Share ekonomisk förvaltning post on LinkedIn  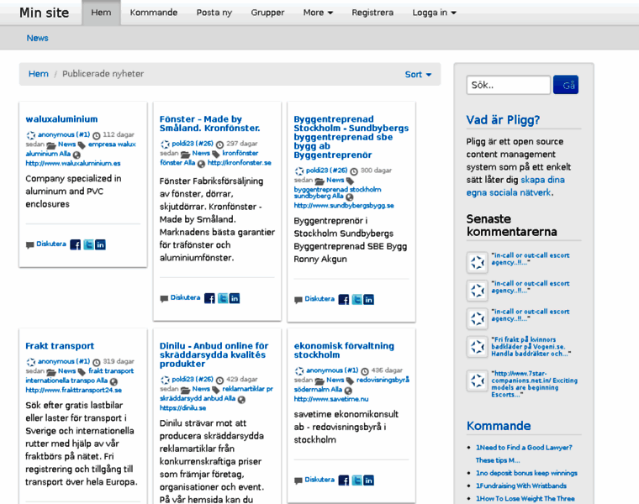point(368,480)
